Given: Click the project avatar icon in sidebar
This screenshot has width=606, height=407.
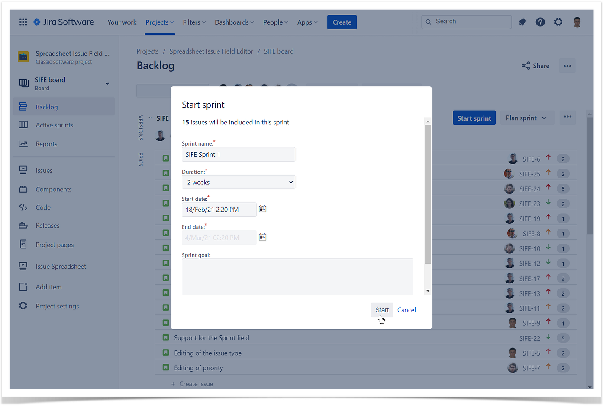Looking at the screenshot, I should pos(23,57).
